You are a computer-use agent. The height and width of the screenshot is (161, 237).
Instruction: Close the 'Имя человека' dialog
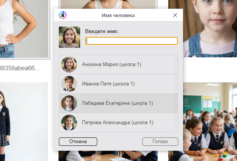click(x=175, y=16)
